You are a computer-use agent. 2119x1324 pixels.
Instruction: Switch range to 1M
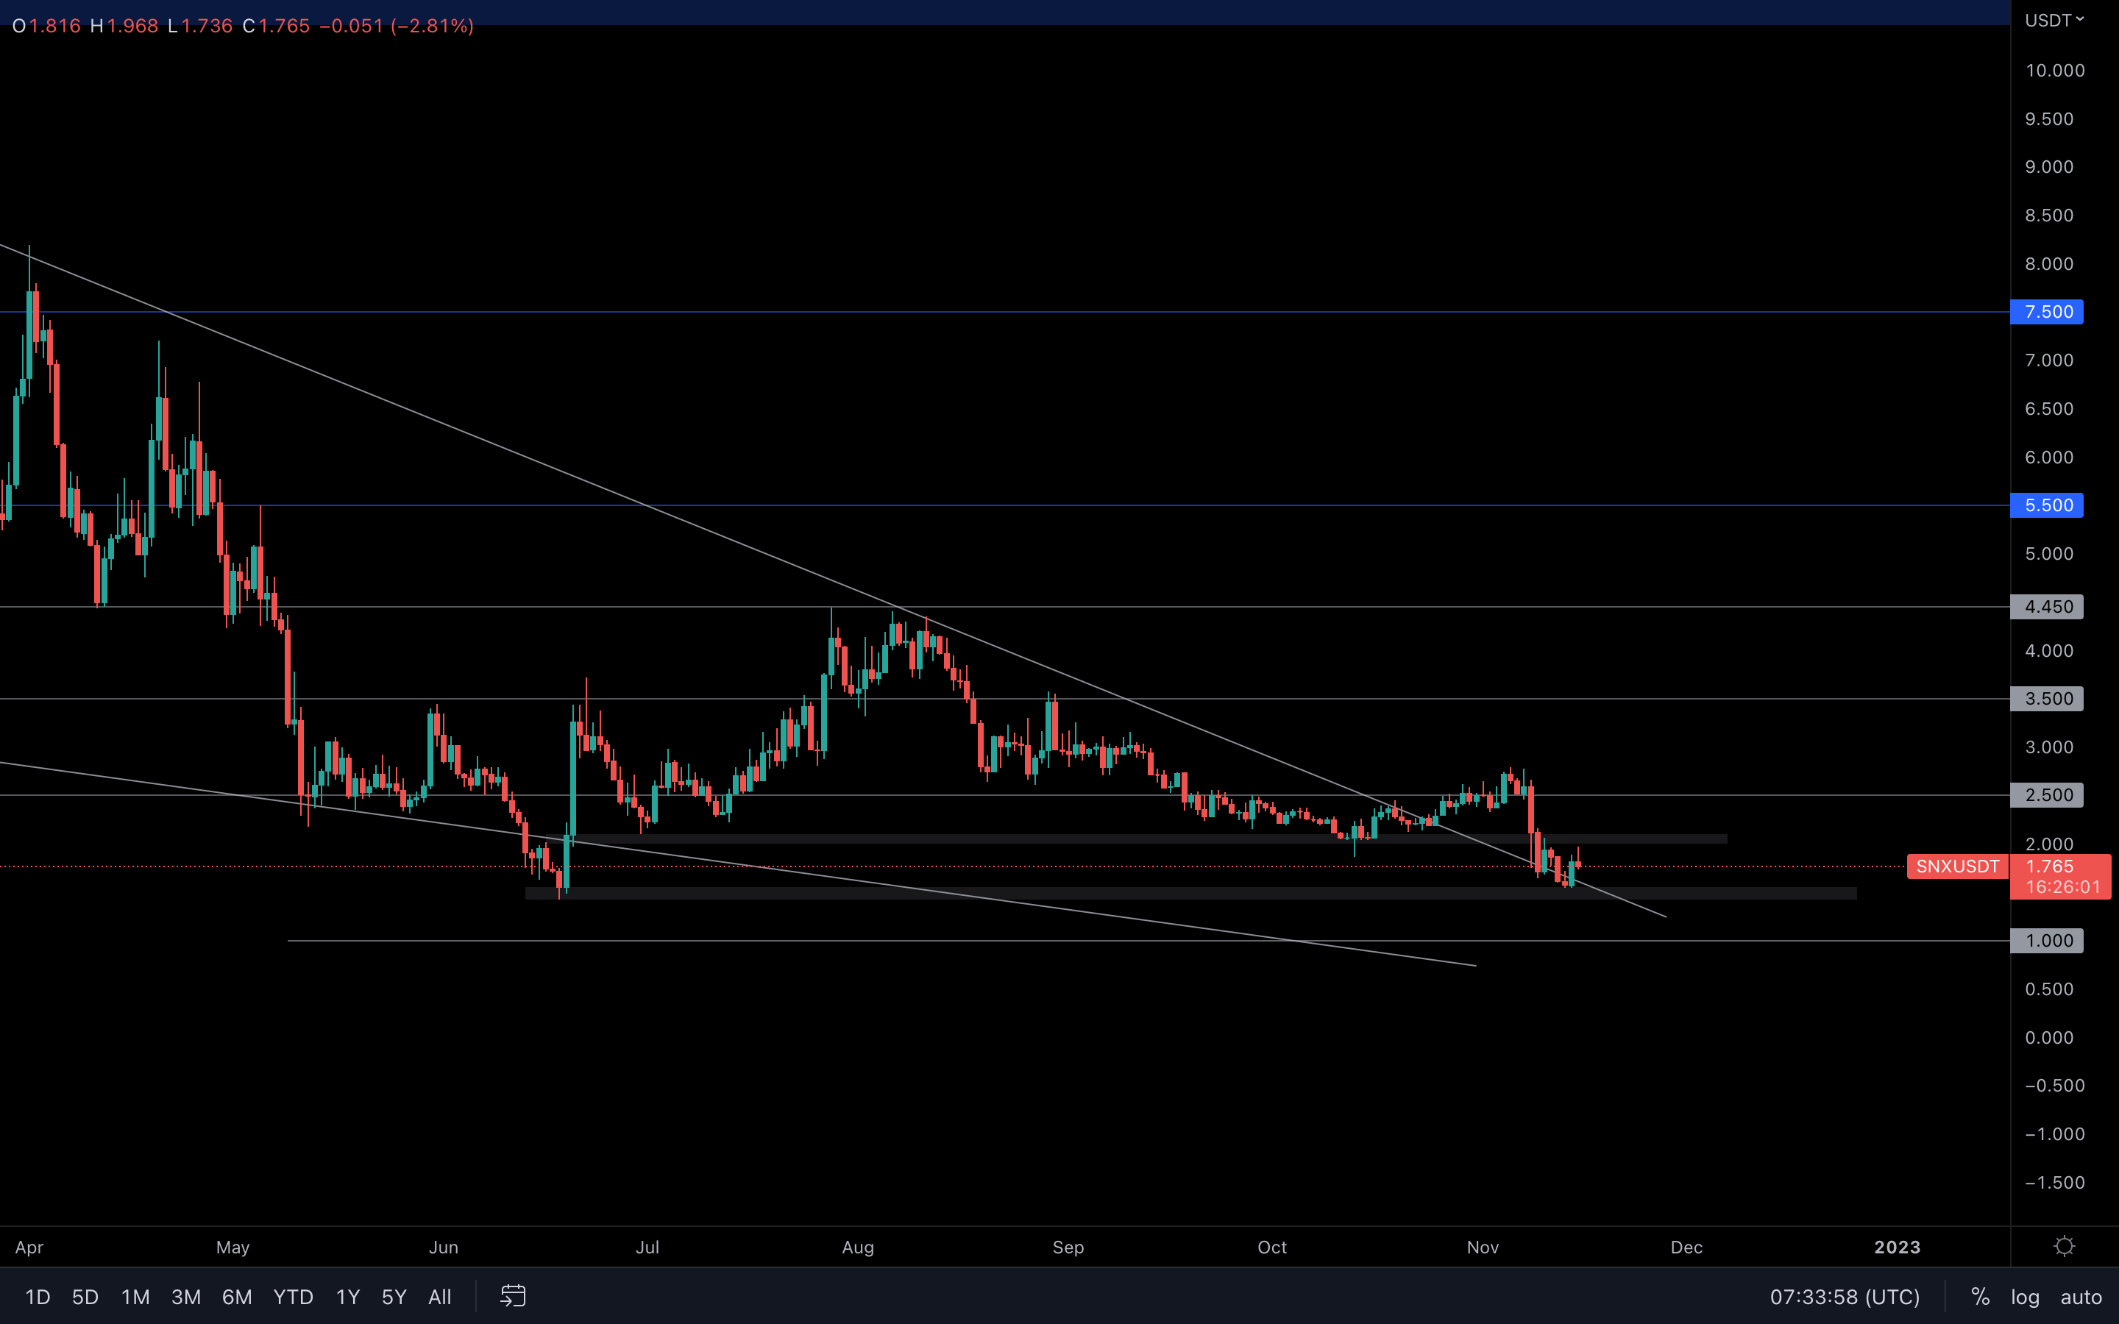135,1297
